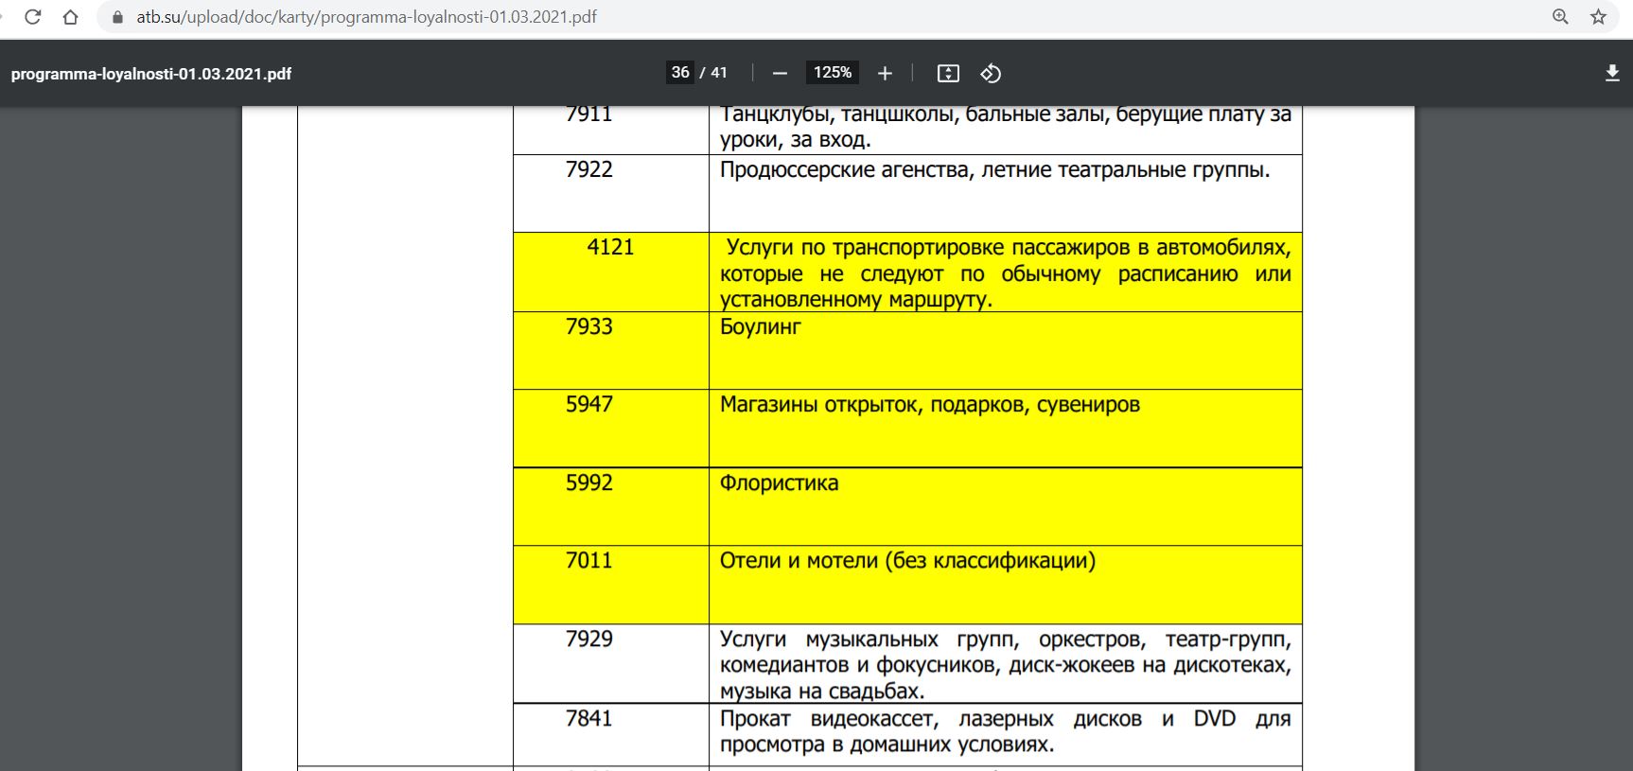Select code 7929 in the table
The height and width of the screenshot is (771, 1633).
[x=589, y=639]
